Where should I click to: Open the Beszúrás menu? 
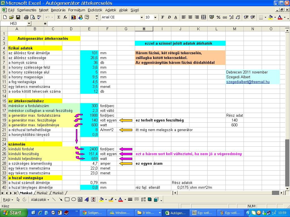pos(58,10)
